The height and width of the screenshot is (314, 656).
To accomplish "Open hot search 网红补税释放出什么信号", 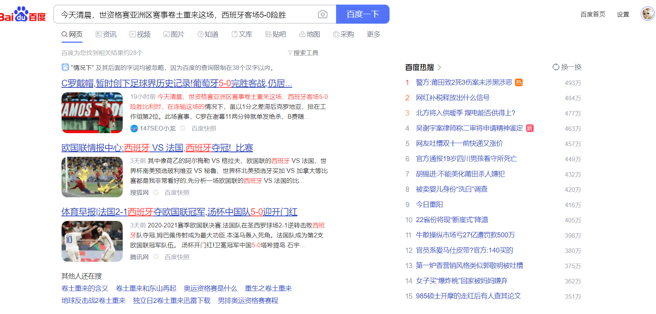I will (453, 98).
